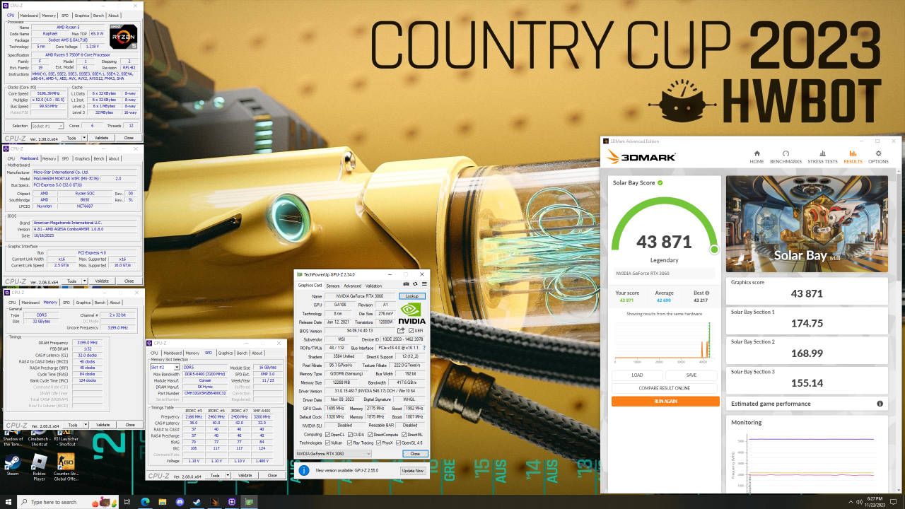Click the Windows taskbar search box
This screenshot has height=509, width=905.
(64, 502)
